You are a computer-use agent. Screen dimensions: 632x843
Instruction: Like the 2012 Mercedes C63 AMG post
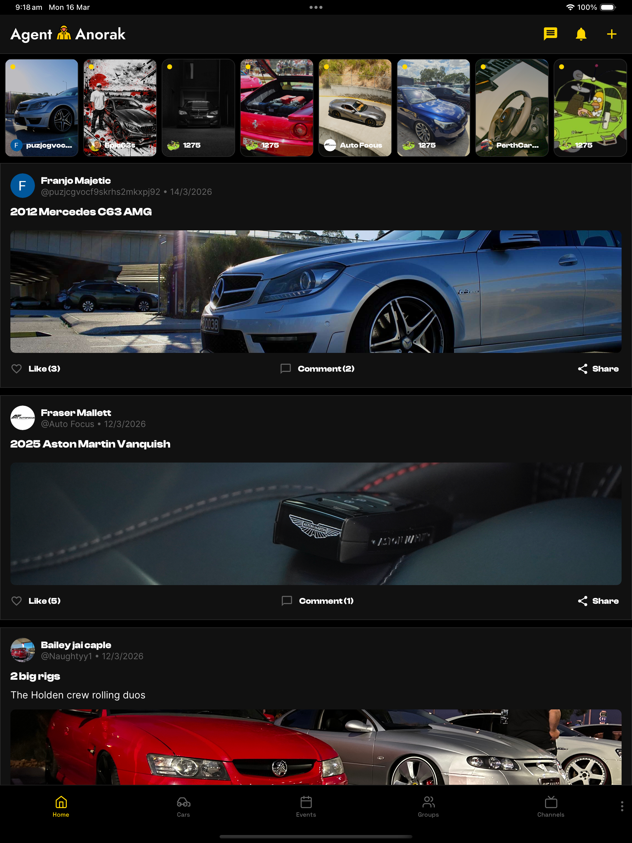[36, 369]
